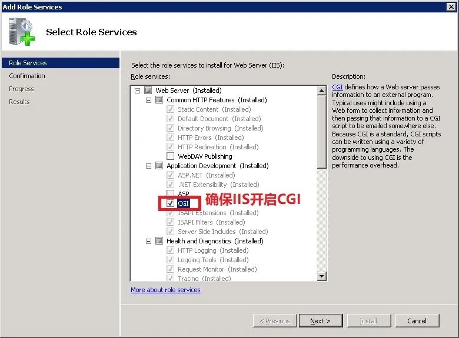The height and width of the screenshot is (338, 459).
Task: Toggle the Web Server tri-state checkbox
Action: 148,91
